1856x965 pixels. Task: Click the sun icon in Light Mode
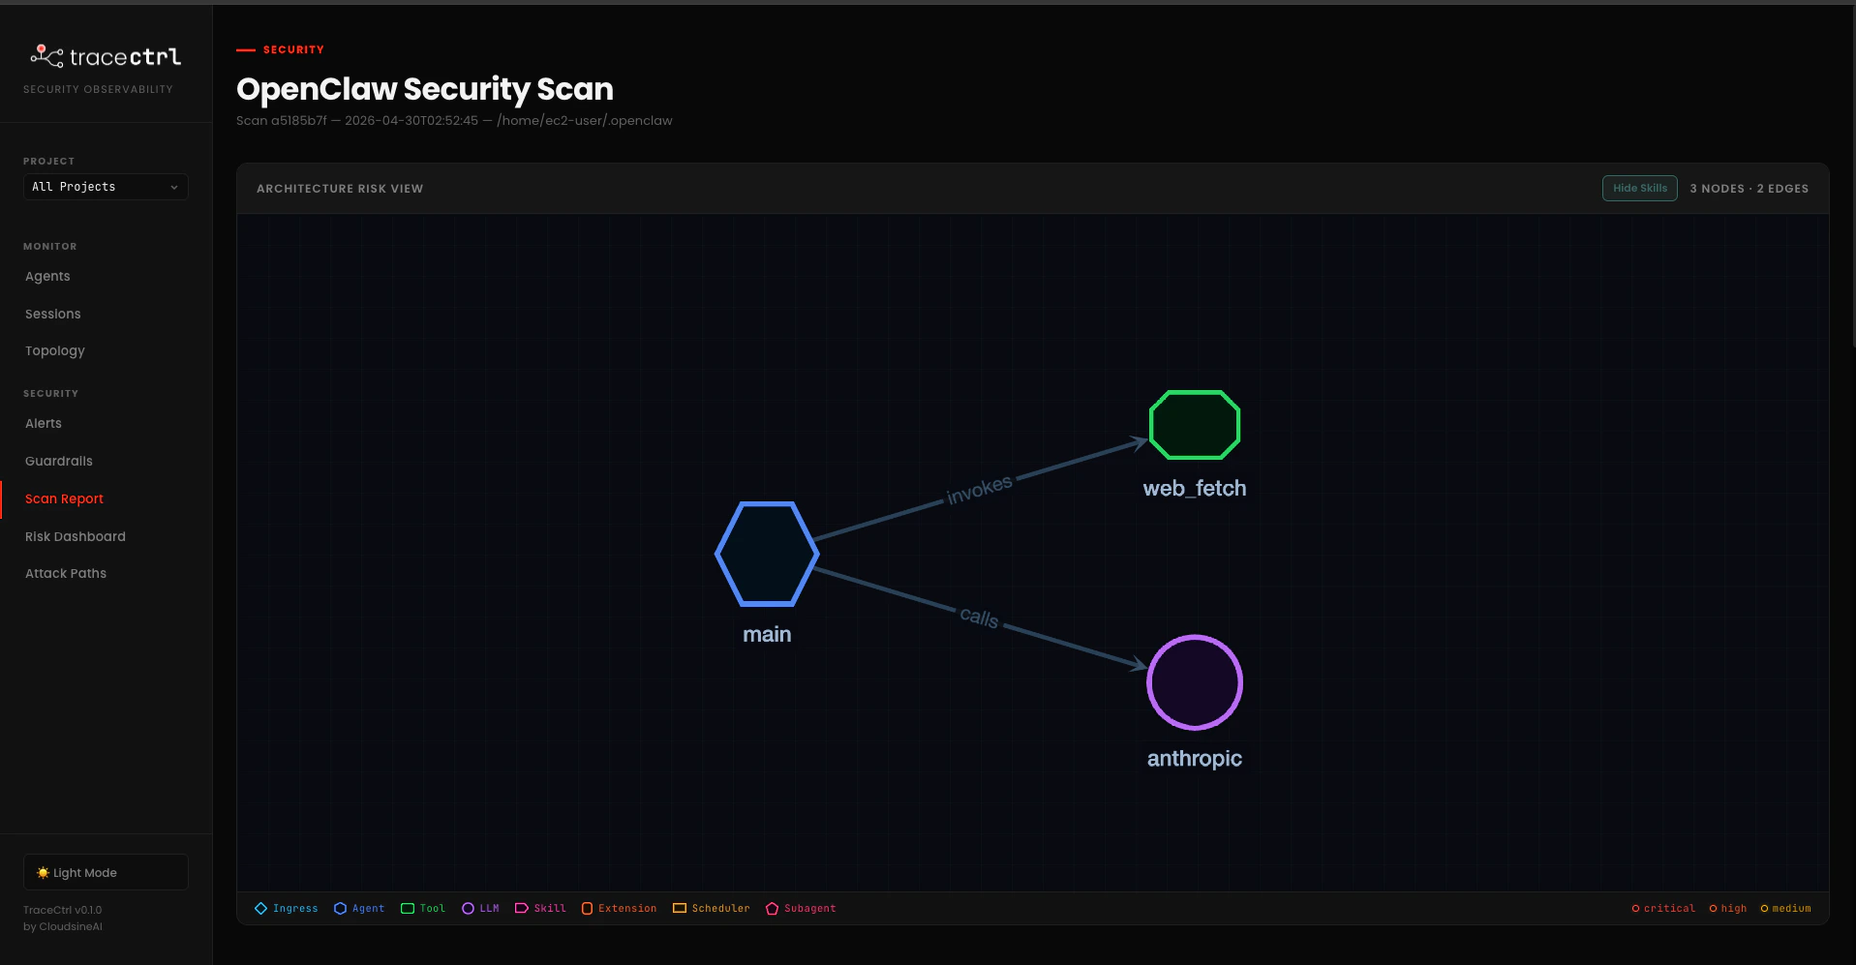[x=43, y=872]
